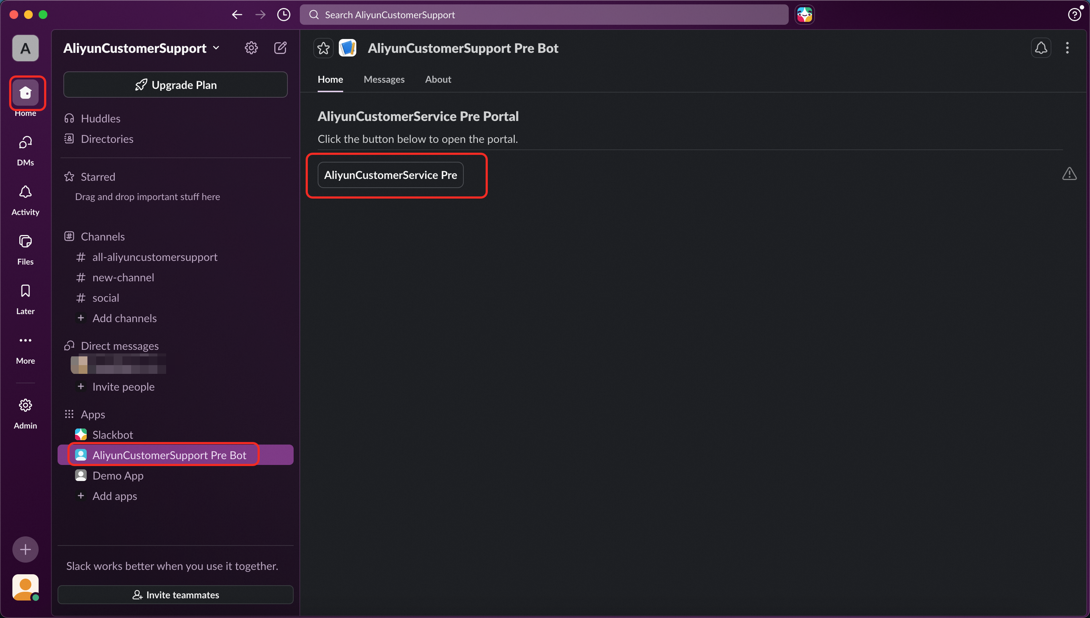Switch to the Messages tab
The height and width of the screenshot is (618, 1090).
[384, 79]
